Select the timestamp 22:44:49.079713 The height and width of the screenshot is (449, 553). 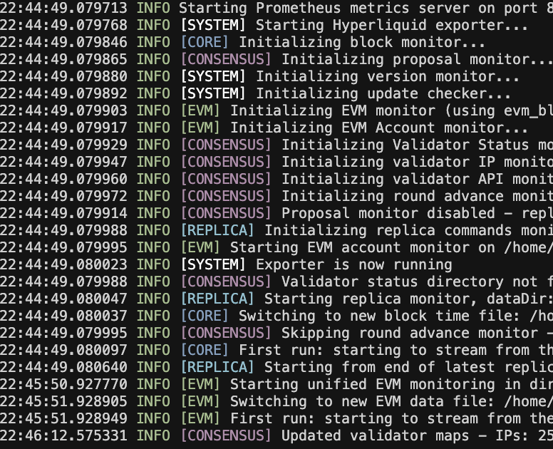pyautogui.click(x=63, y=8)
